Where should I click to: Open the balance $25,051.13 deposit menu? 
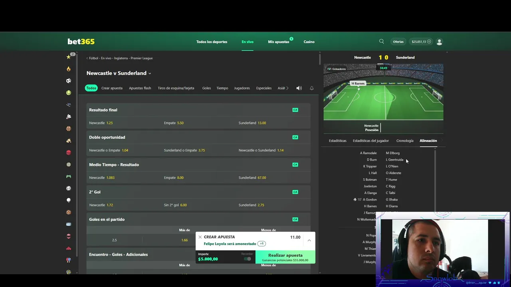coord(421,41)
